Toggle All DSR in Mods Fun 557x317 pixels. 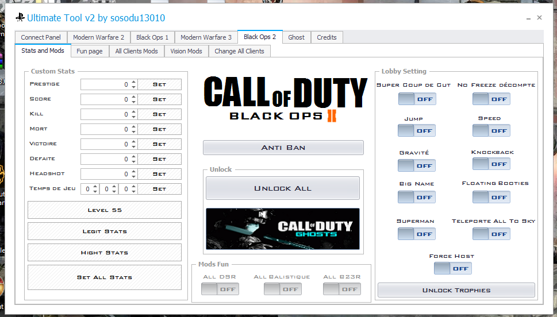pyautogui.click(x=220, y=289)
